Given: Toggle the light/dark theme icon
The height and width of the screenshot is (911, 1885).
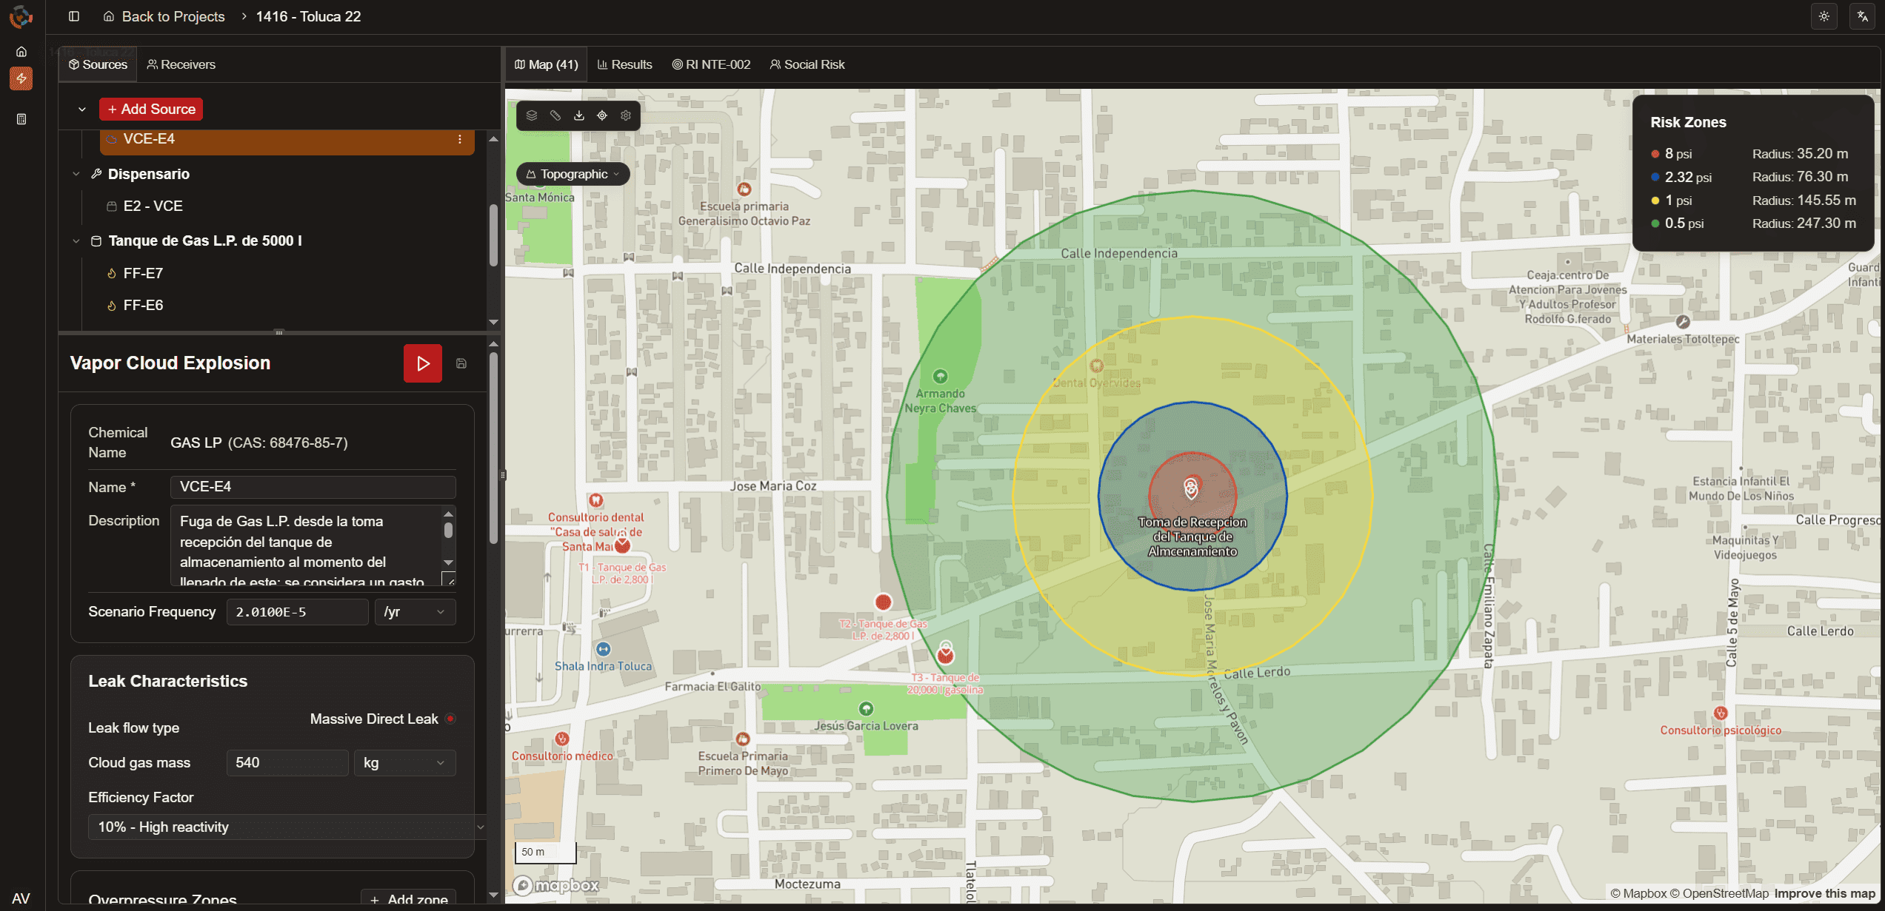Looking at the screenshot, I should coord(1824,16).
